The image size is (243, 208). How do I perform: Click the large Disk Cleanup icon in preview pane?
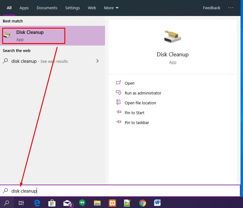point(172,37)
